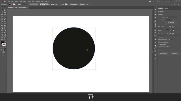Select the Zoom magnifier tool
The width and height of the screenshot is (181, 101).
5,39
